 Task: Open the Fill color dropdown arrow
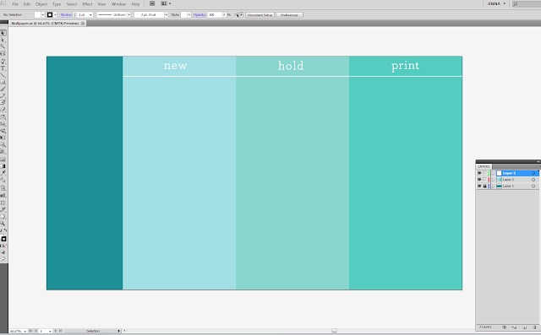tap(43, 15)
